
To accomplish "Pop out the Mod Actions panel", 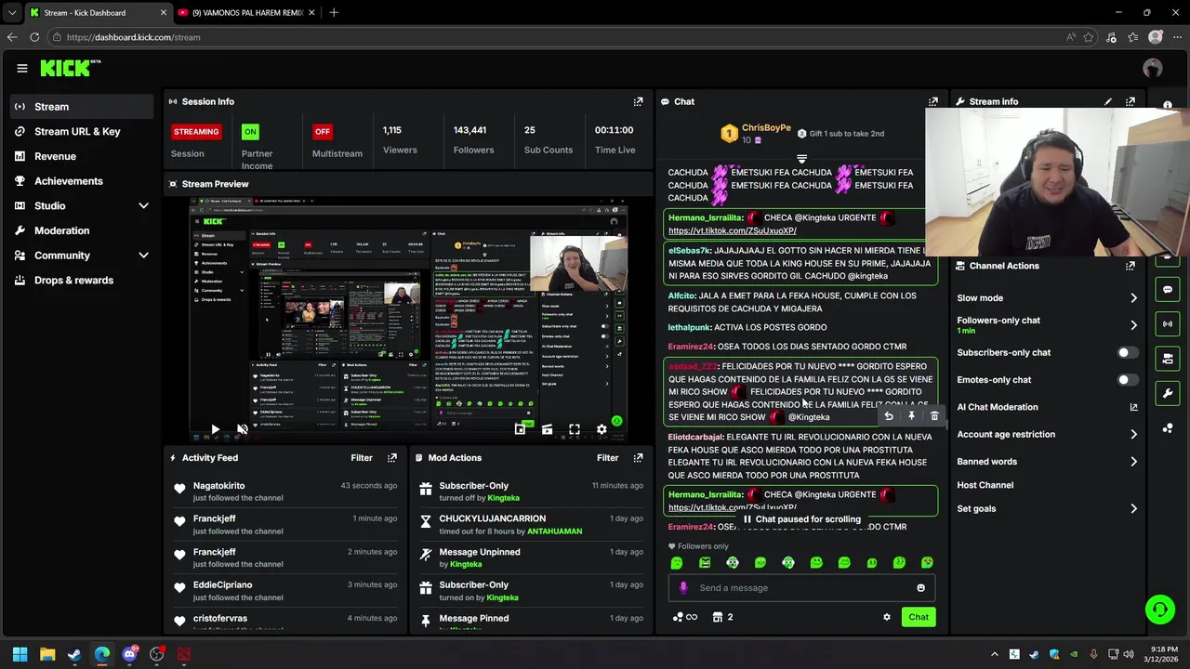I will coord(638,457).
